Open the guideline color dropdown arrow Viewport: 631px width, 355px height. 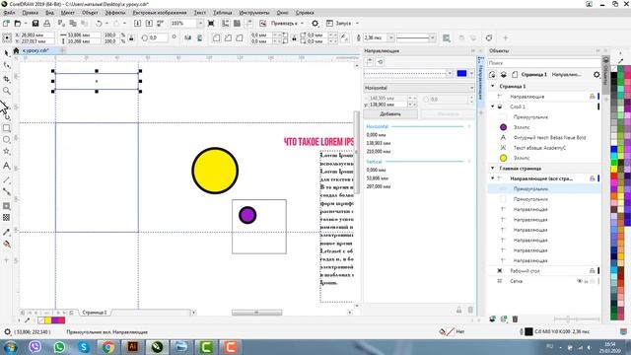click(x=471, y=73)
